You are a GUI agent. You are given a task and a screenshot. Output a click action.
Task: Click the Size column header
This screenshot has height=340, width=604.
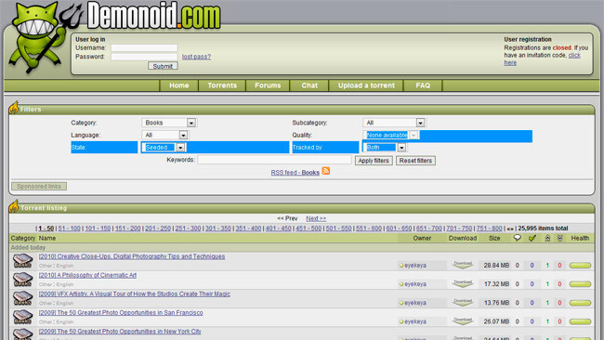coord(494,239)
